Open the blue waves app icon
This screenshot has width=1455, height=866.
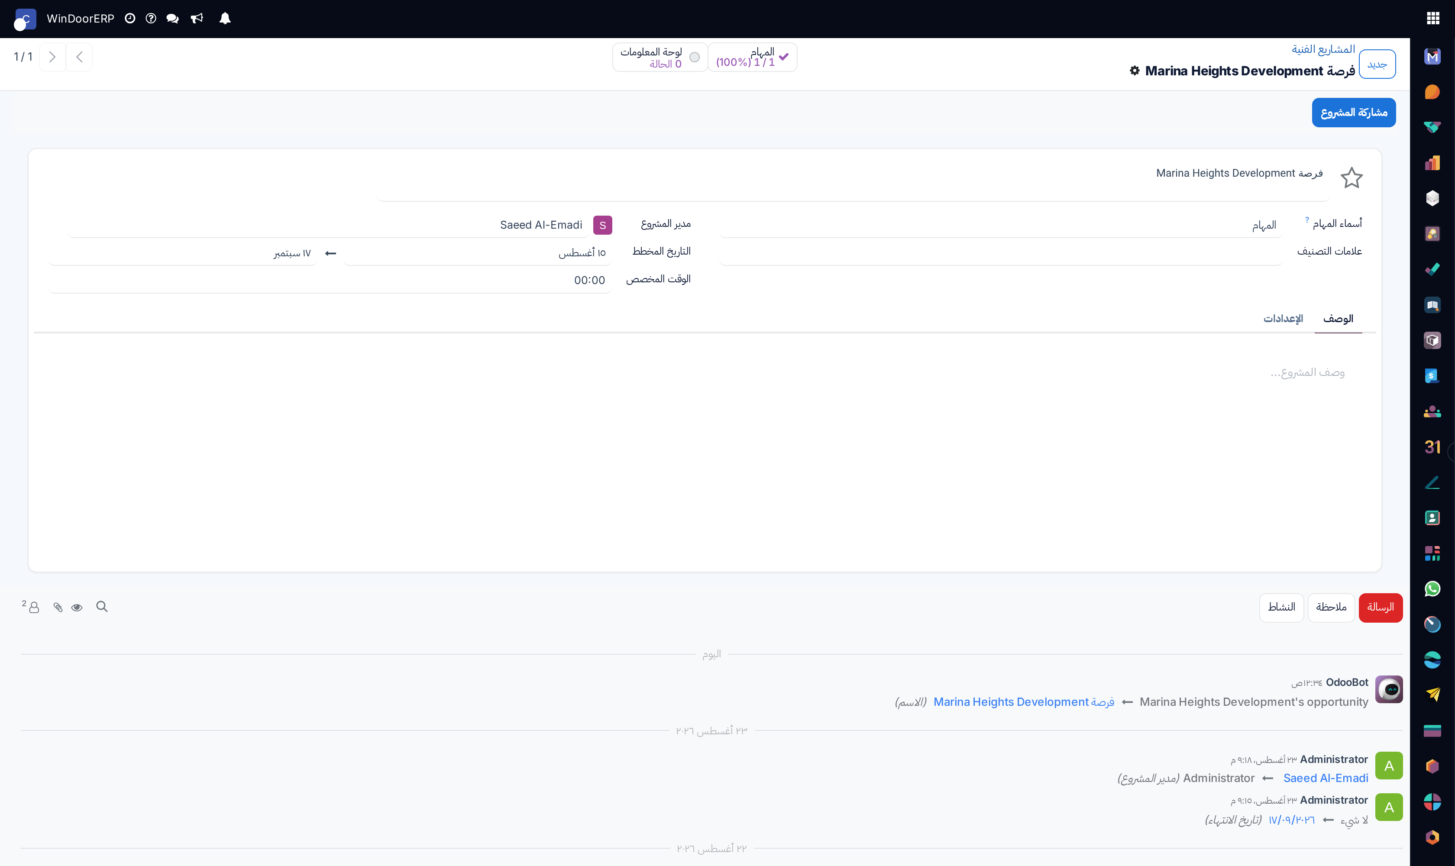point(1432,660)
